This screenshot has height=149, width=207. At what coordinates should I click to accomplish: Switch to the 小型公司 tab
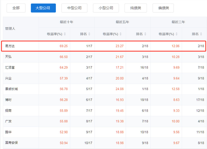(x=106, y=8)
